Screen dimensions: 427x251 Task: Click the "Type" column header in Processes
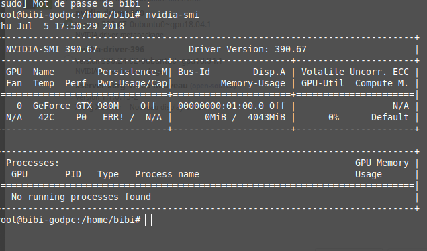point(108,175)
